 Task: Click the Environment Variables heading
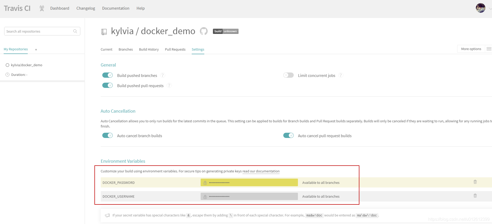click(x=123, y=161)
